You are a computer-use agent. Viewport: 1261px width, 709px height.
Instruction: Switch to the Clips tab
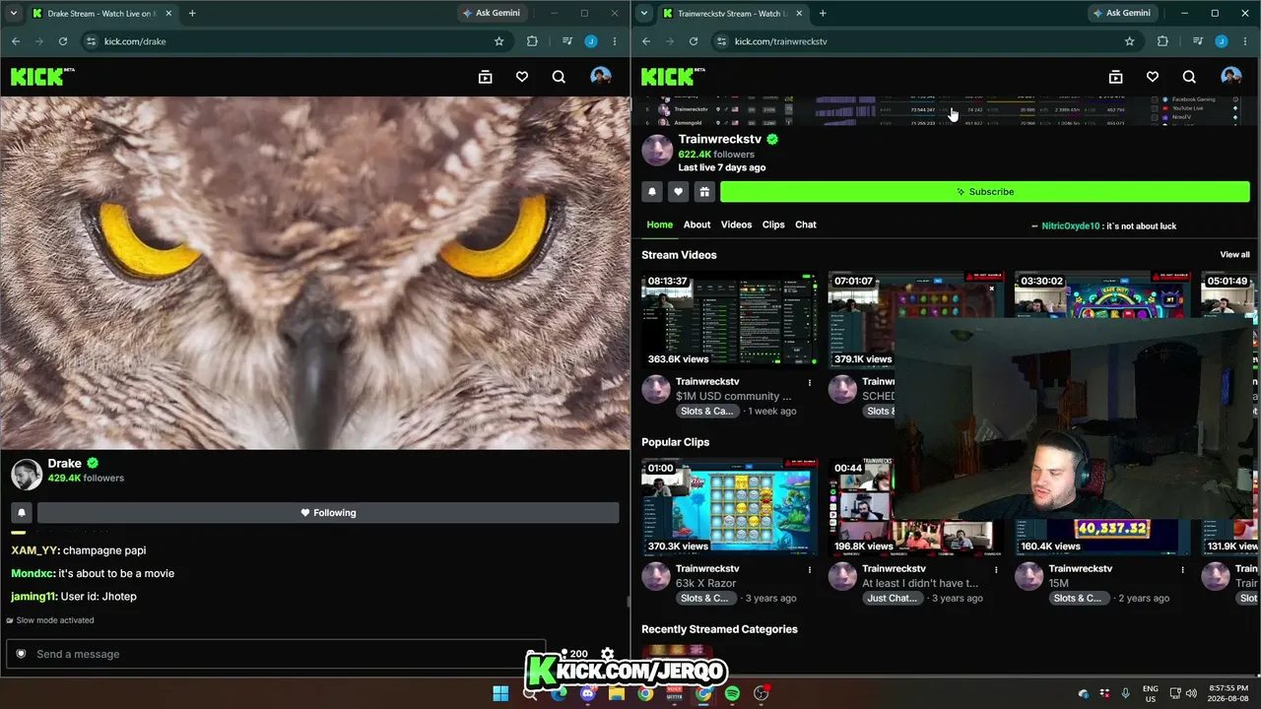(x=773, y=225)
